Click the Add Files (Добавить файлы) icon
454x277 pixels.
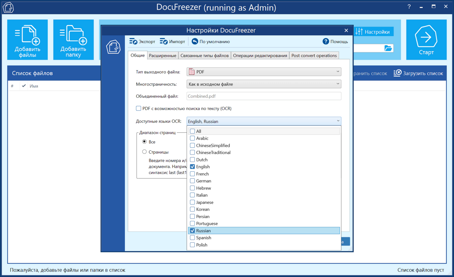pos(27,40)
